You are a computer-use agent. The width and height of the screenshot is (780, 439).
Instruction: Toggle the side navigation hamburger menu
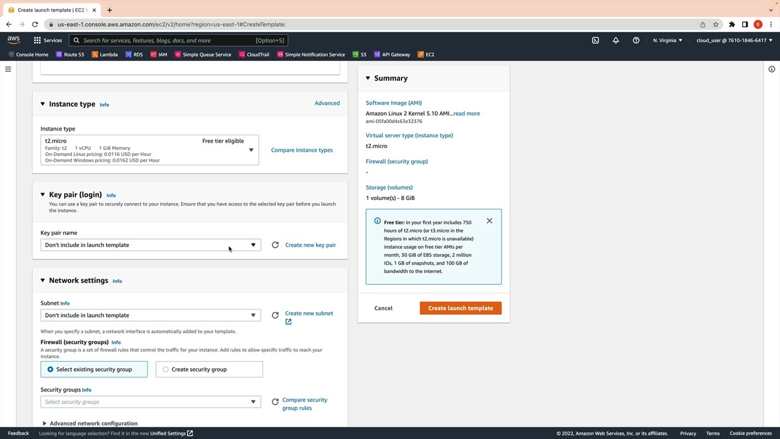pos(8,69)
